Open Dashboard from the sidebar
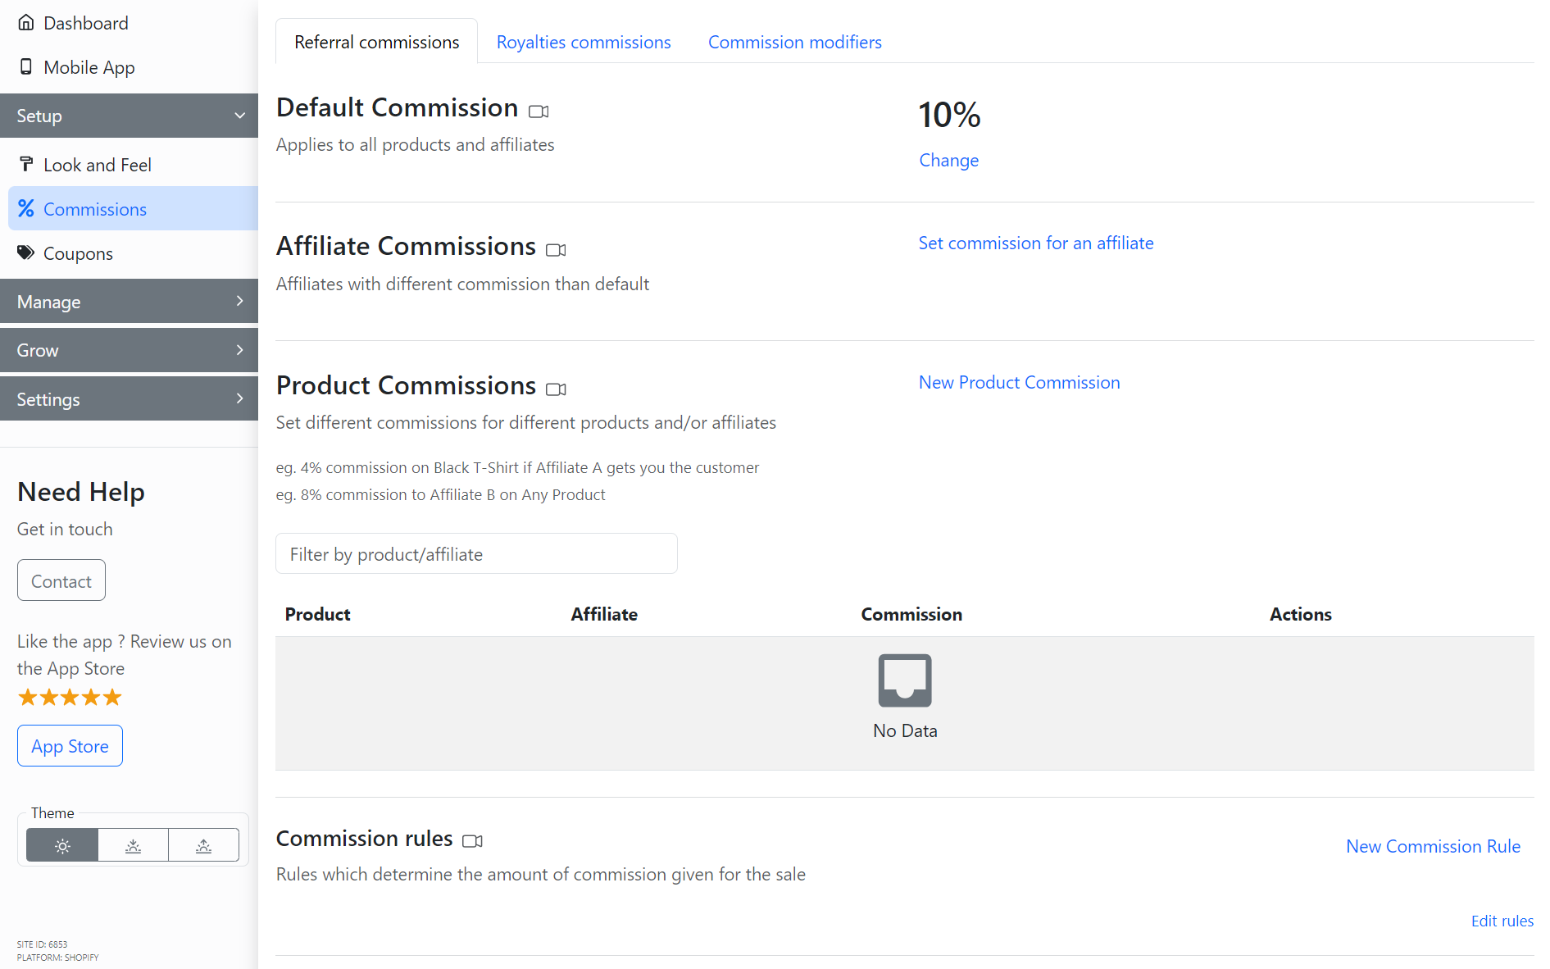The height and width of the screenshot is (969, 1550). pyautogui.click(x=85, y=23)
